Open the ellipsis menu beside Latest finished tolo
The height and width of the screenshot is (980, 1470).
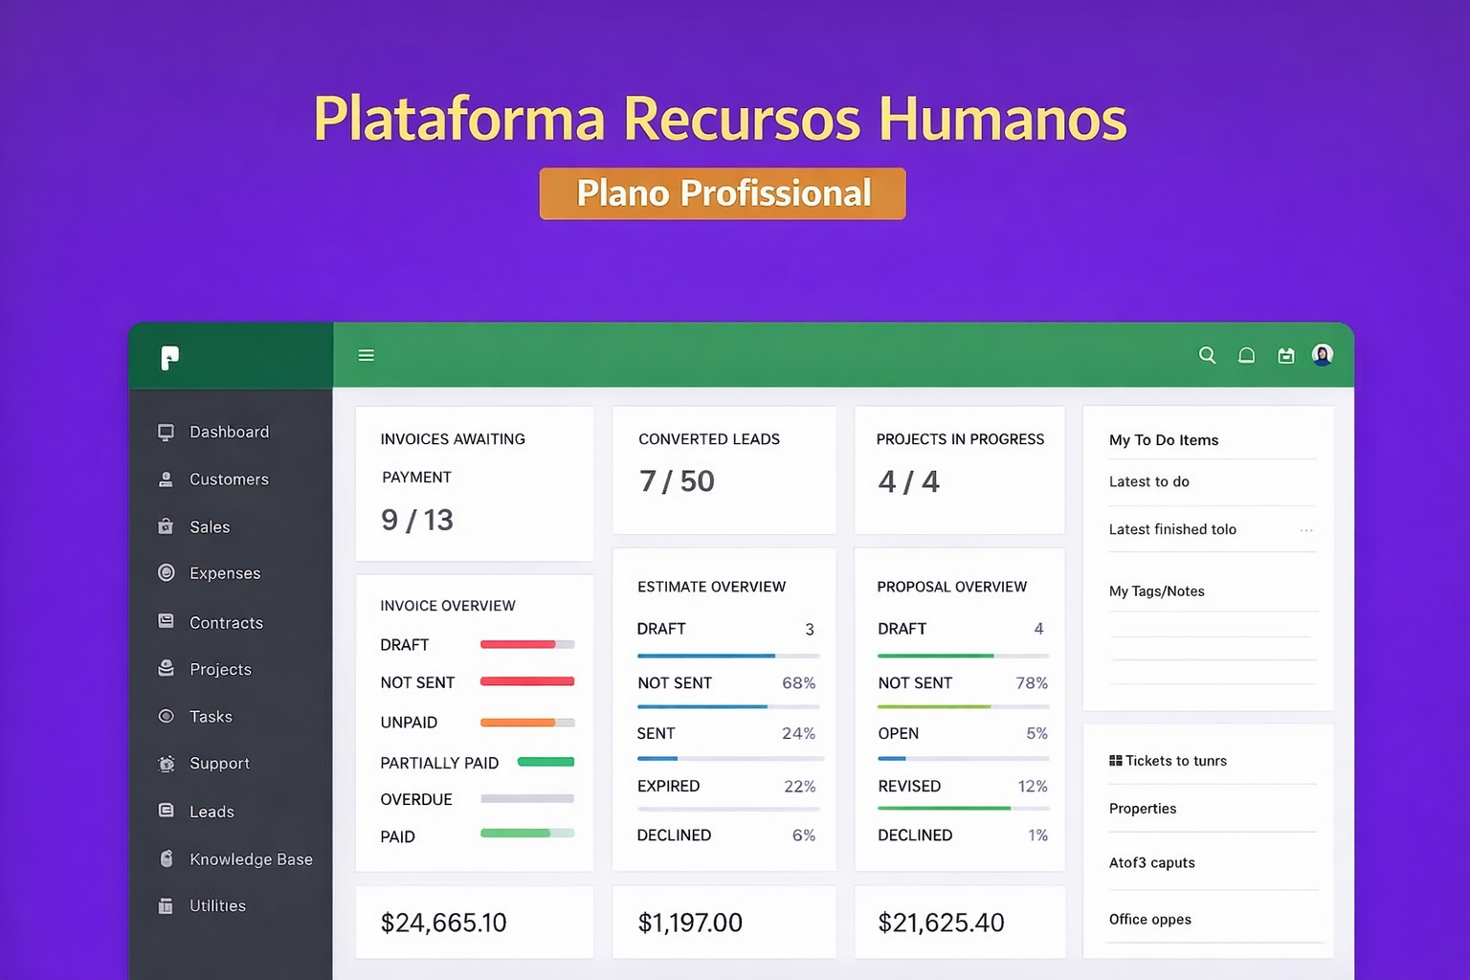pyautogui.click(x=1306, y=529)
